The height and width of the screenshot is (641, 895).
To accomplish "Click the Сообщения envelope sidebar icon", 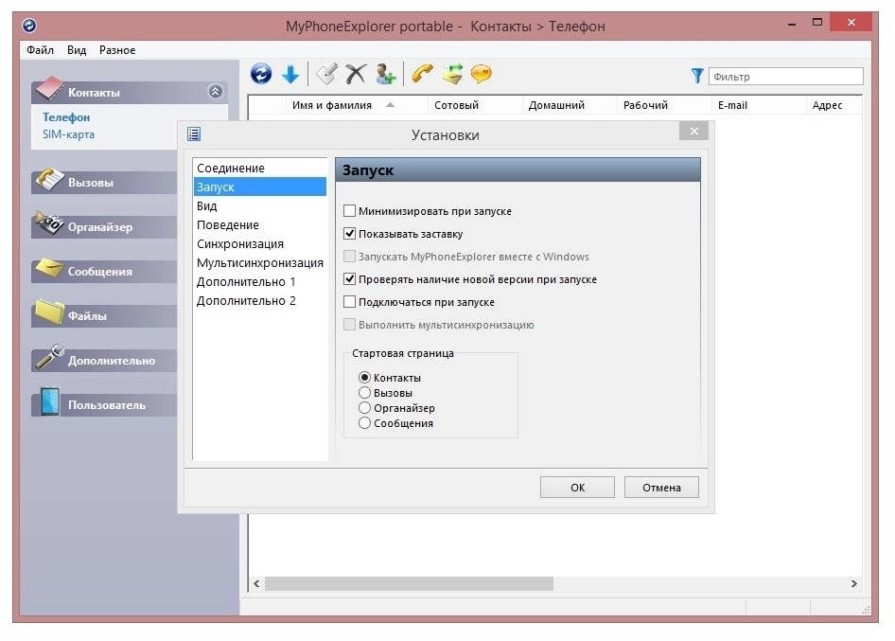I will coord(49,268).
